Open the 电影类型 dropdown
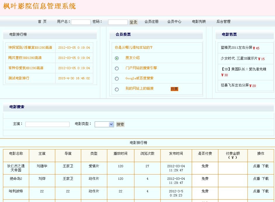 coord(104,124)
